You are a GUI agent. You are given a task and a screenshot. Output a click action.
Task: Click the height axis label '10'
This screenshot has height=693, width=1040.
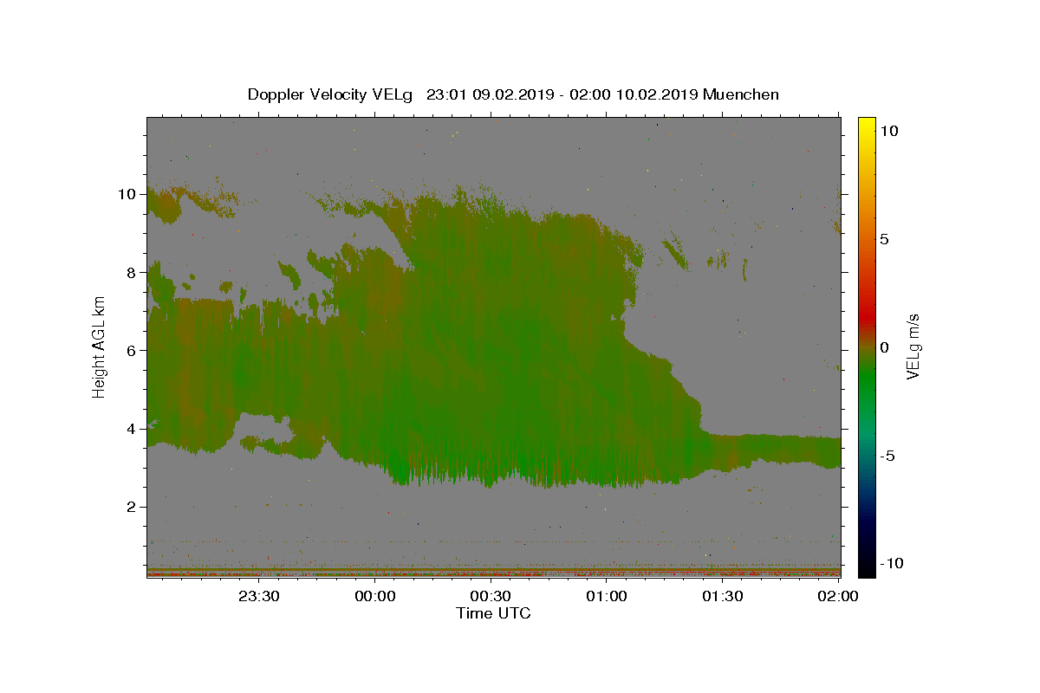pos(127,194)
